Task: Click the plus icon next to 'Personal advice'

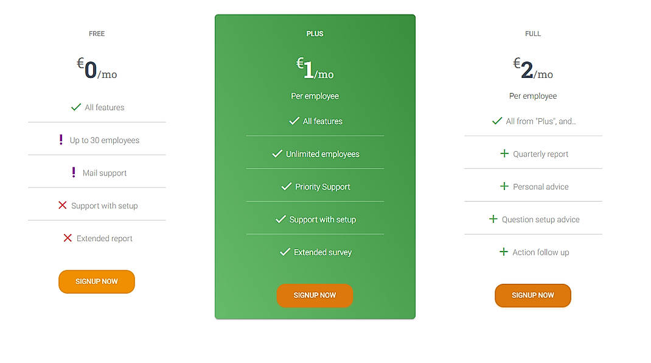Action: click(506, 186)
